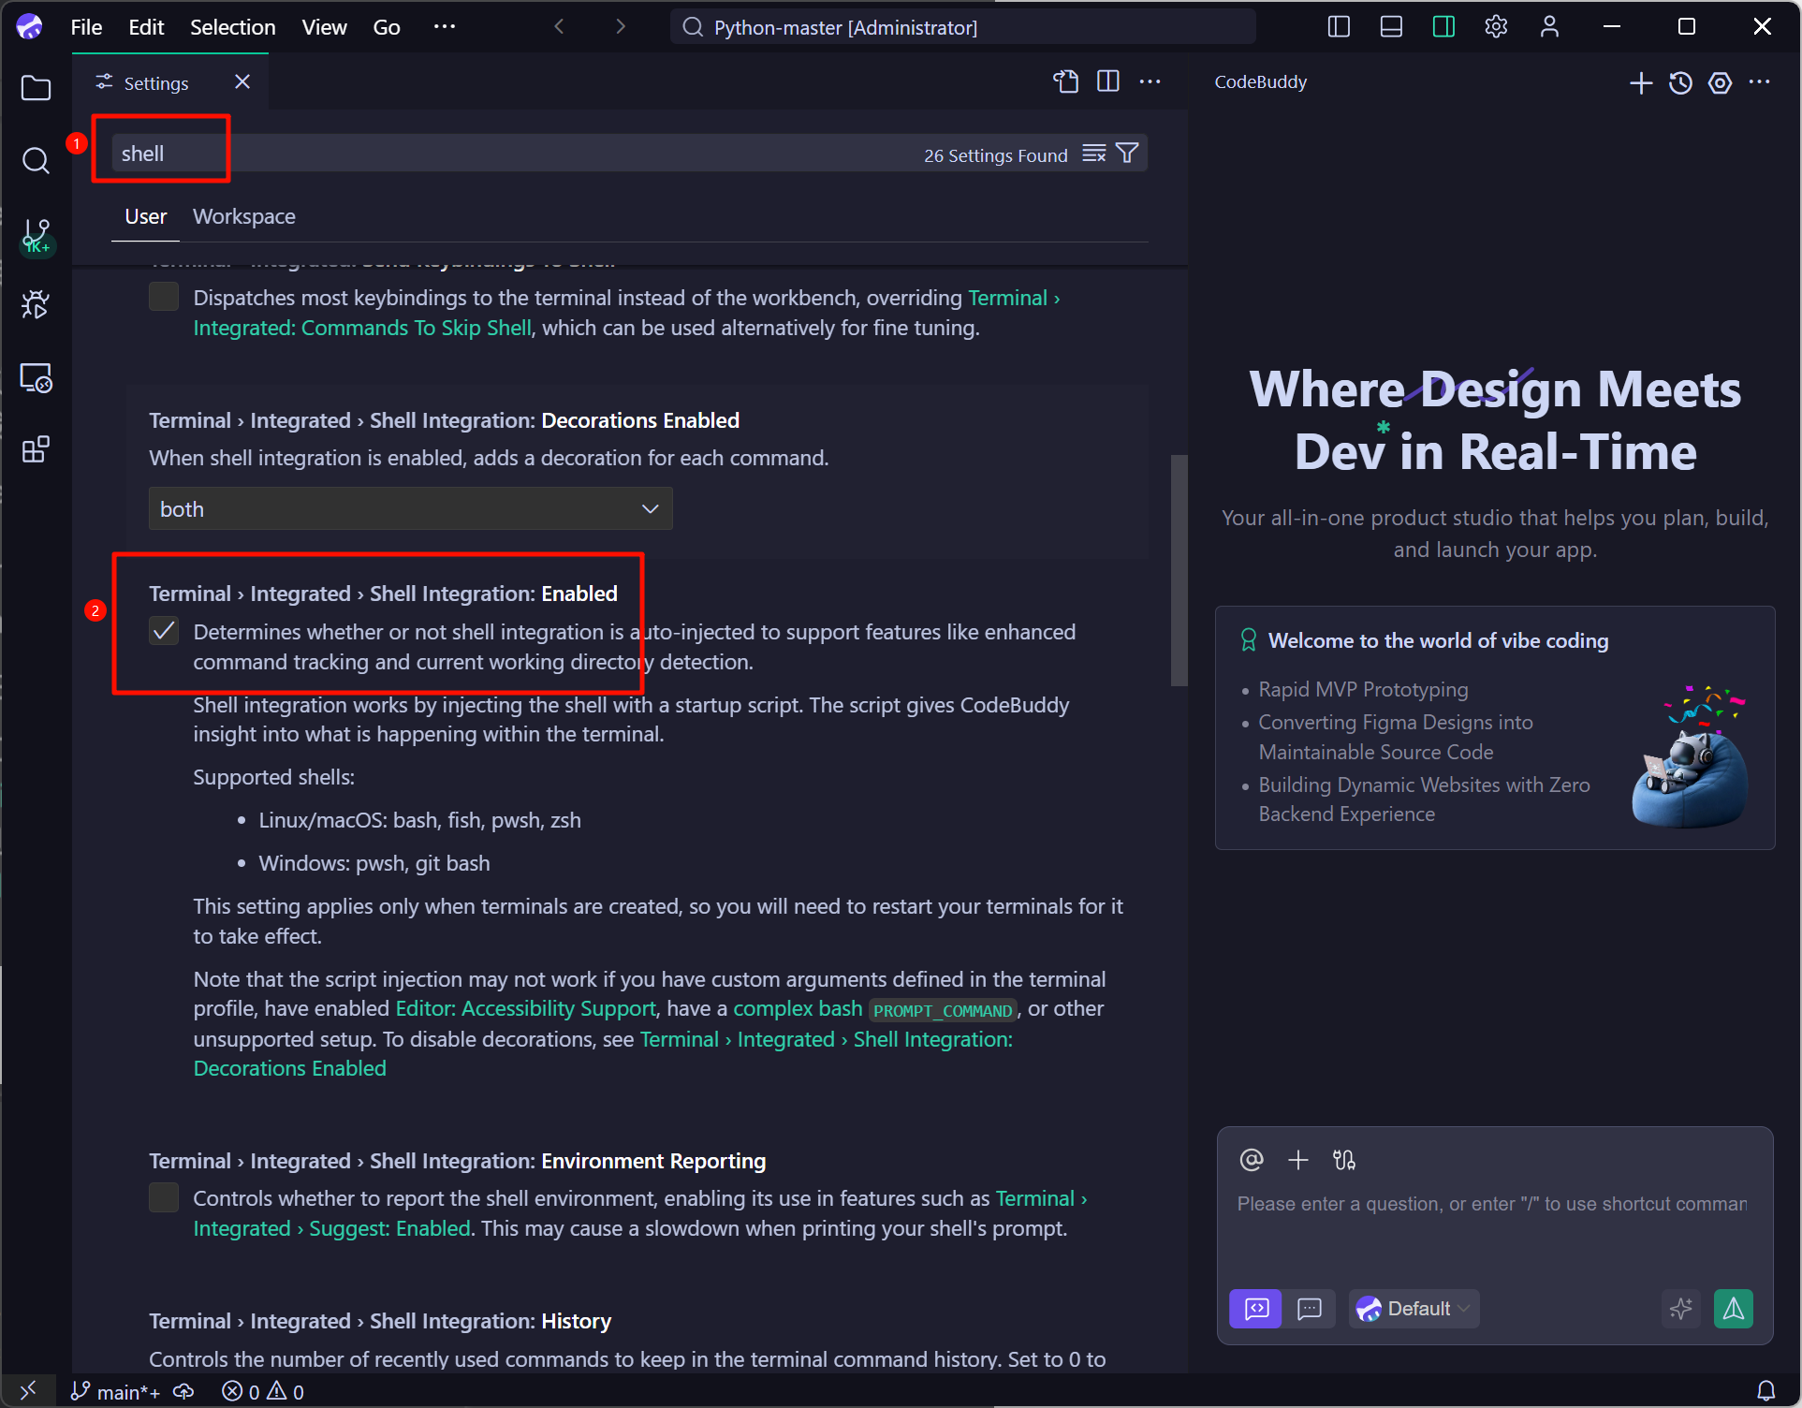Click the Open Settings (JSON) icon
Image resolution: width=1802 pixels, height=1408 pixels.
pos(1065,82)
